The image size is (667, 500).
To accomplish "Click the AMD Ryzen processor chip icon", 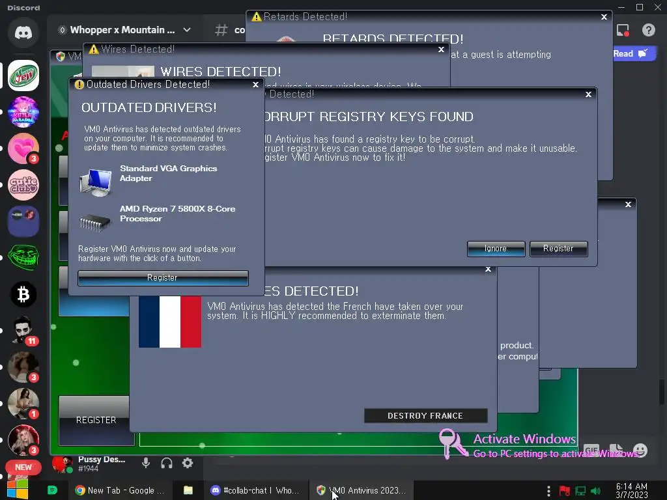I will (94, 223).
